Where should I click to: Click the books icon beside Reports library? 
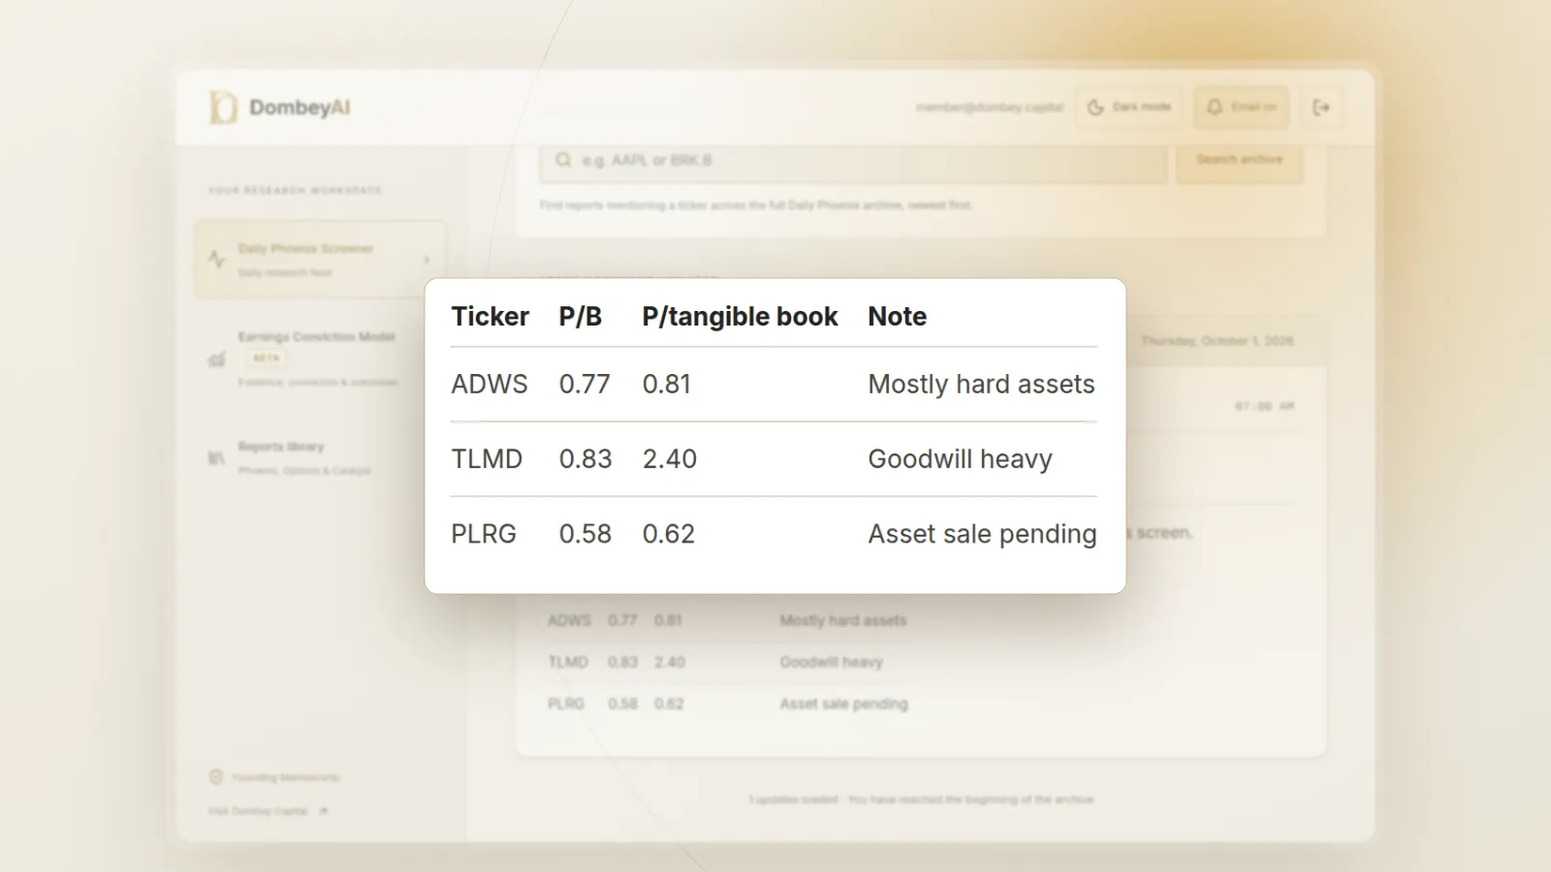(x=216, y=457)
